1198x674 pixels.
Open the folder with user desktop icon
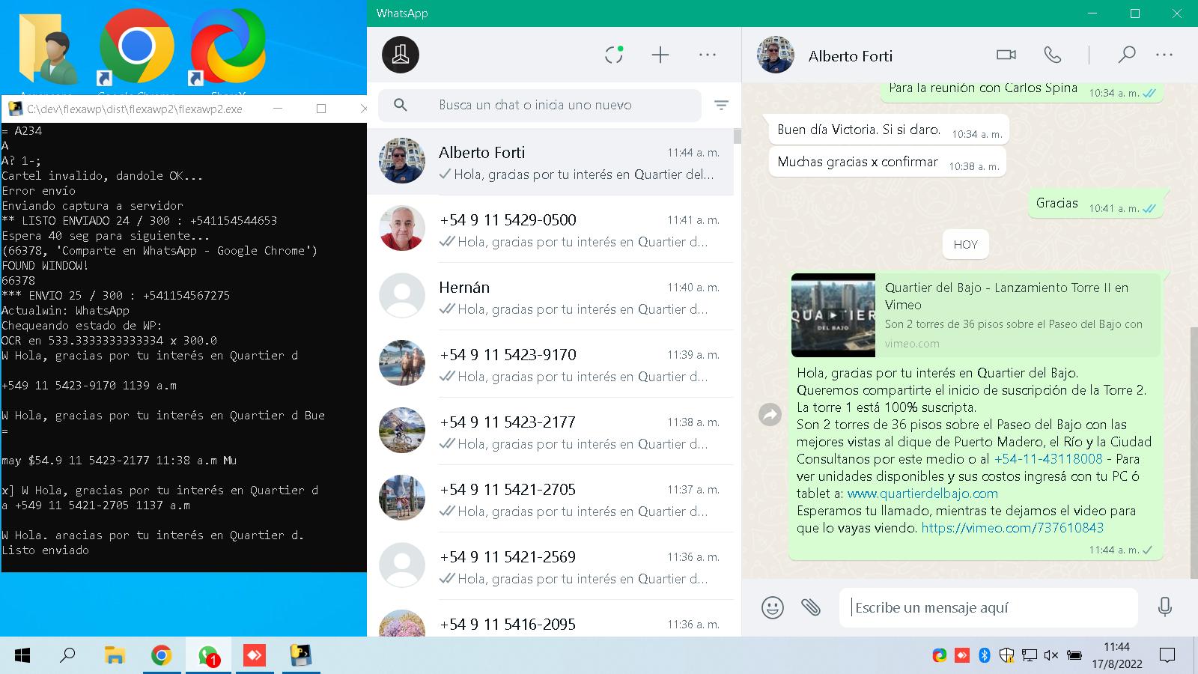pos(49,51)
